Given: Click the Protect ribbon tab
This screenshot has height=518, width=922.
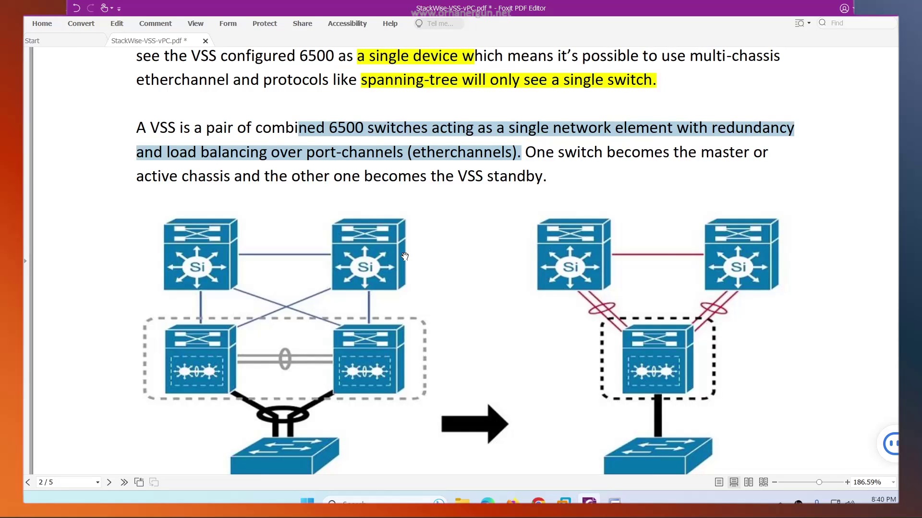Looking at the screenshot, I should coord(265,24).
